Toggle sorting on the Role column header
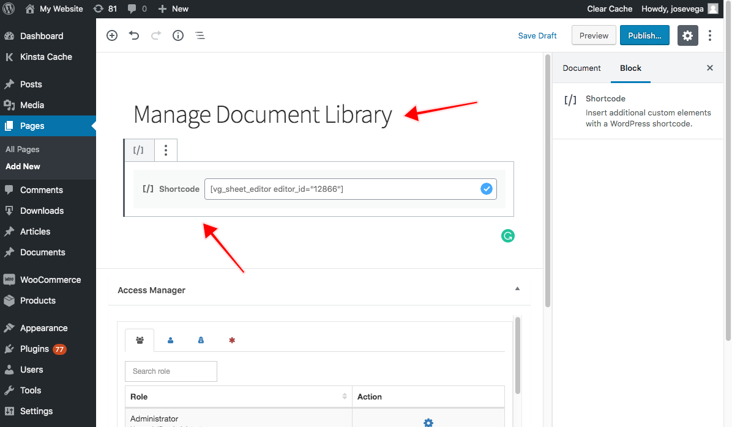The width and height of the screenshot is (732, 427). 343,396
